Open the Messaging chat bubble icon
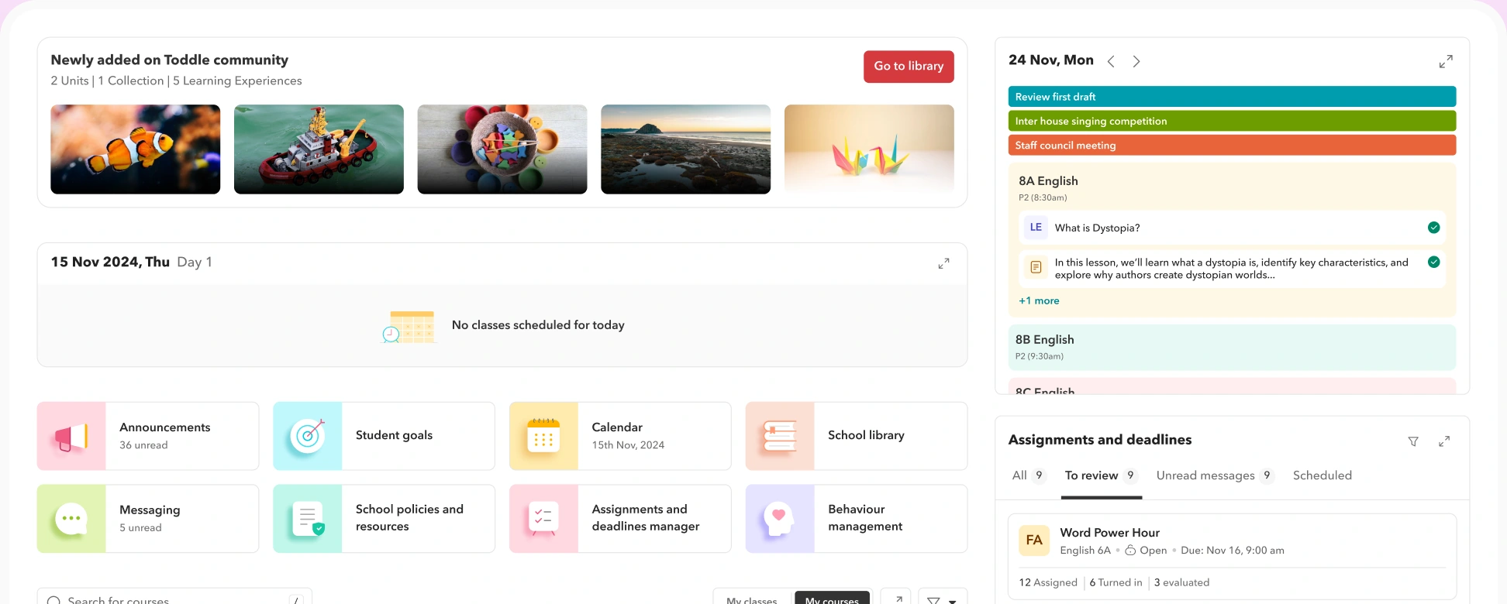 click(71, 519)
